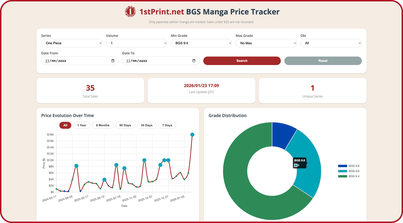
Task: Open the Date To calendar picker icon
Action: (194, 61)
